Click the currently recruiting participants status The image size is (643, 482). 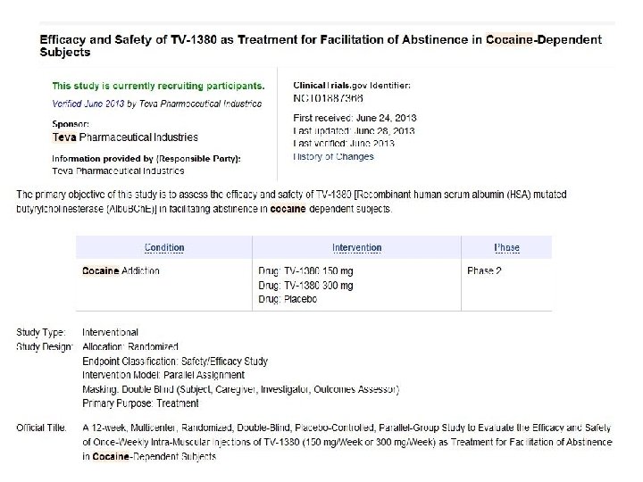pyautogui.click(x=157, y=86)
